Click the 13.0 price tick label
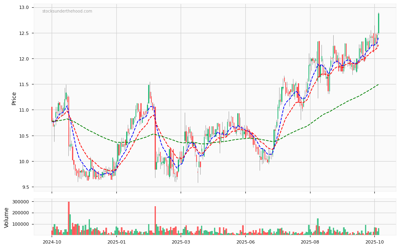 tap(23, 8)
